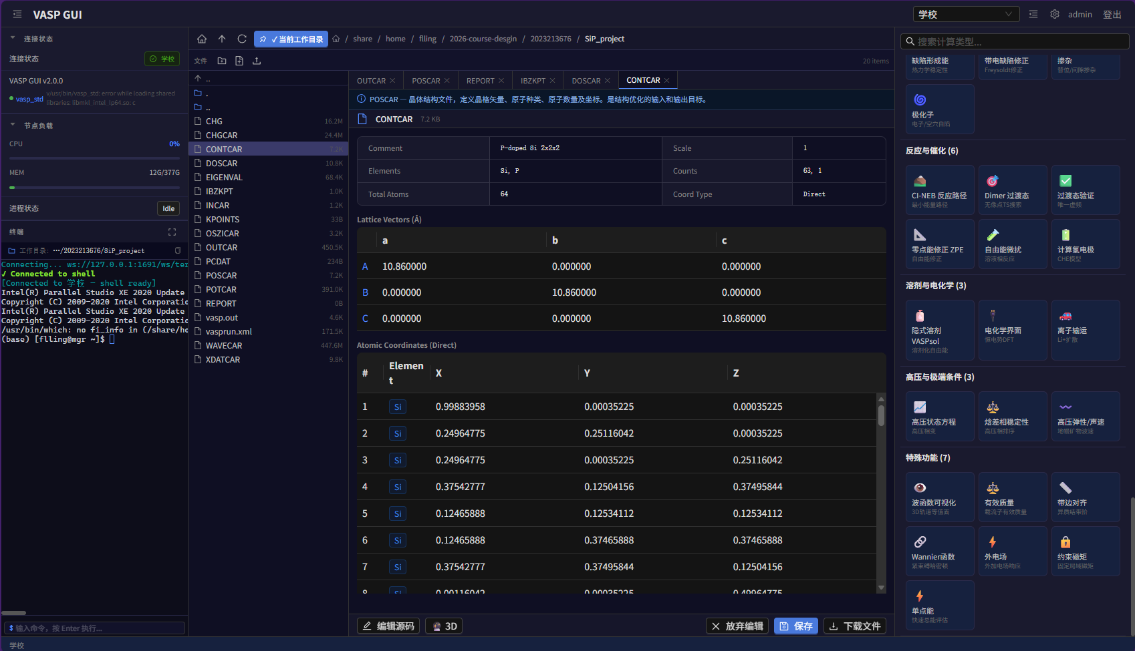Create a new folder in the file panel
This screenshot has height=651, width=1135.
[x=222, y=61]
